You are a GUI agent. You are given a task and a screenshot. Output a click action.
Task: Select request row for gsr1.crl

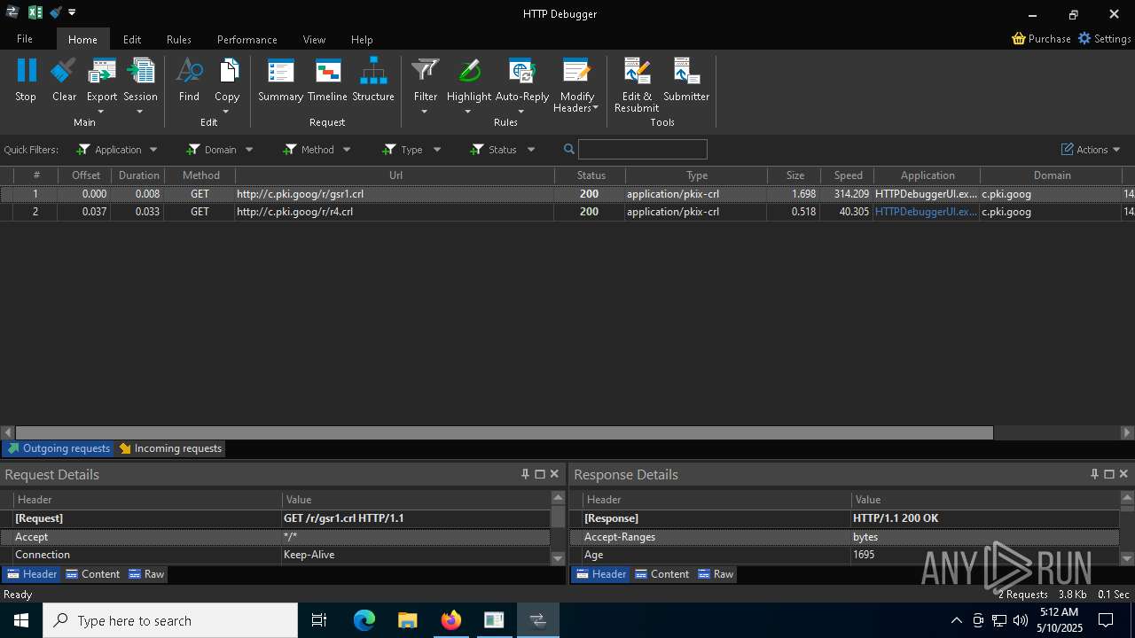[x=567, y=194]
